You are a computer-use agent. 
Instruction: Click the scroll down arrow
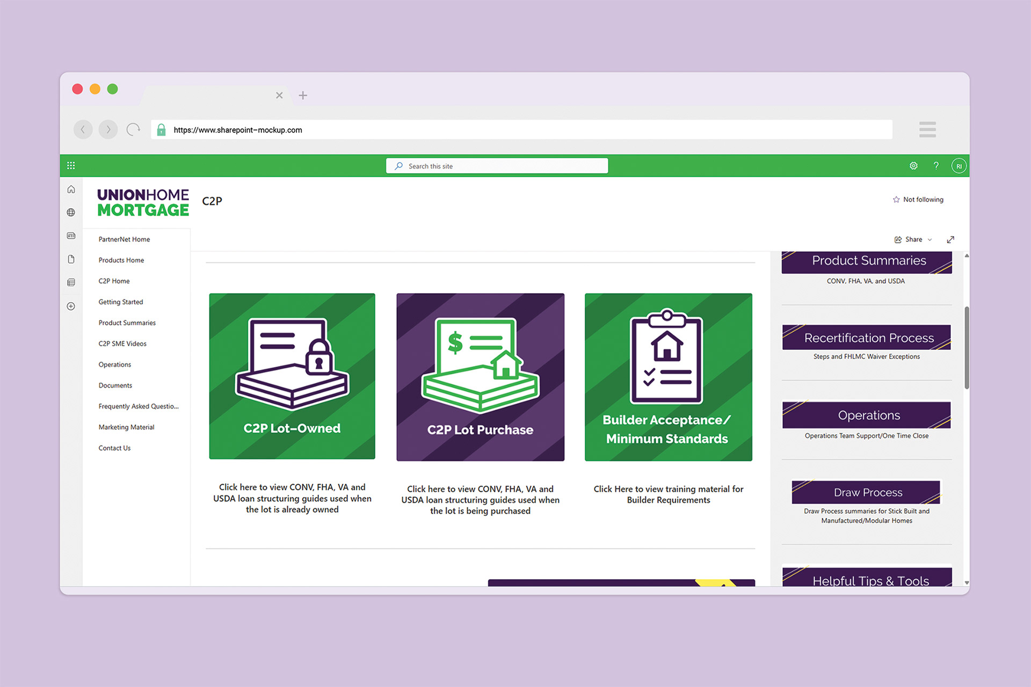tap(967, 582)
